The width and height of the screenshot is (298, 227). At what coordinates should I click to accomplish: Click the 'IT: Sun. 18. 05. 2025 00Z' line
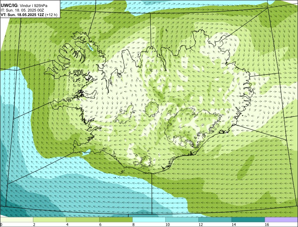coord(22,10)
